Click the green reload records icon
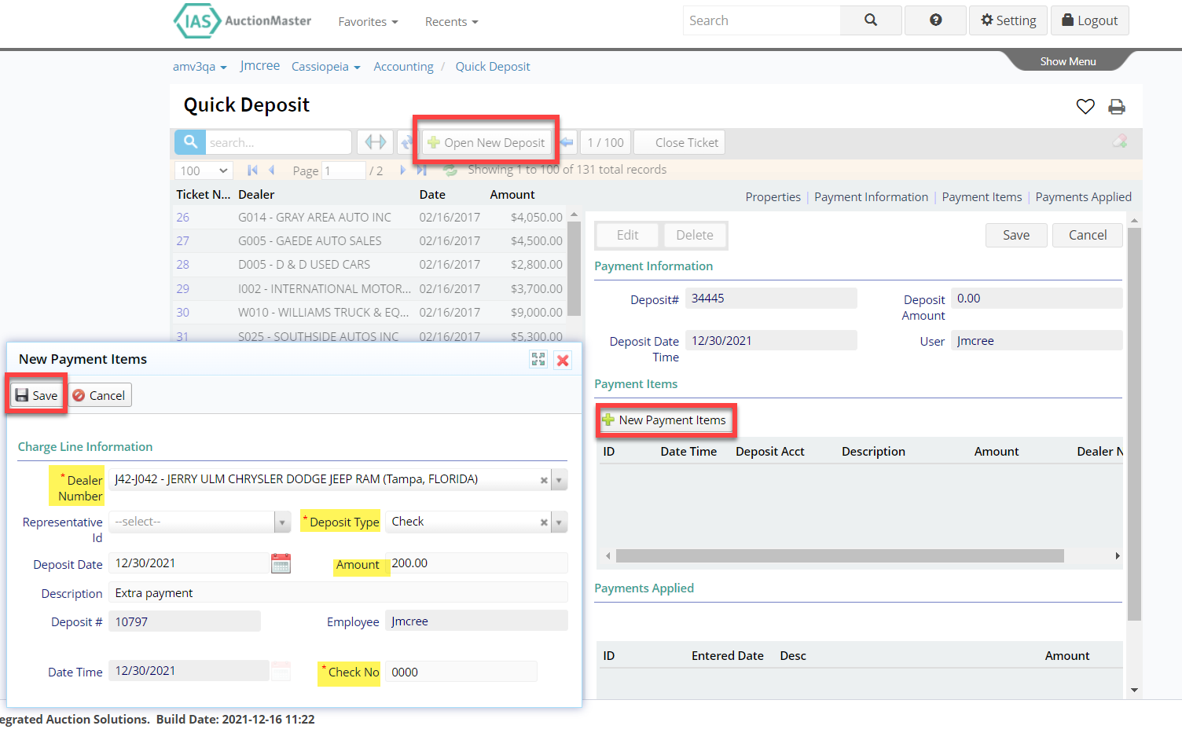 [450, 170]
